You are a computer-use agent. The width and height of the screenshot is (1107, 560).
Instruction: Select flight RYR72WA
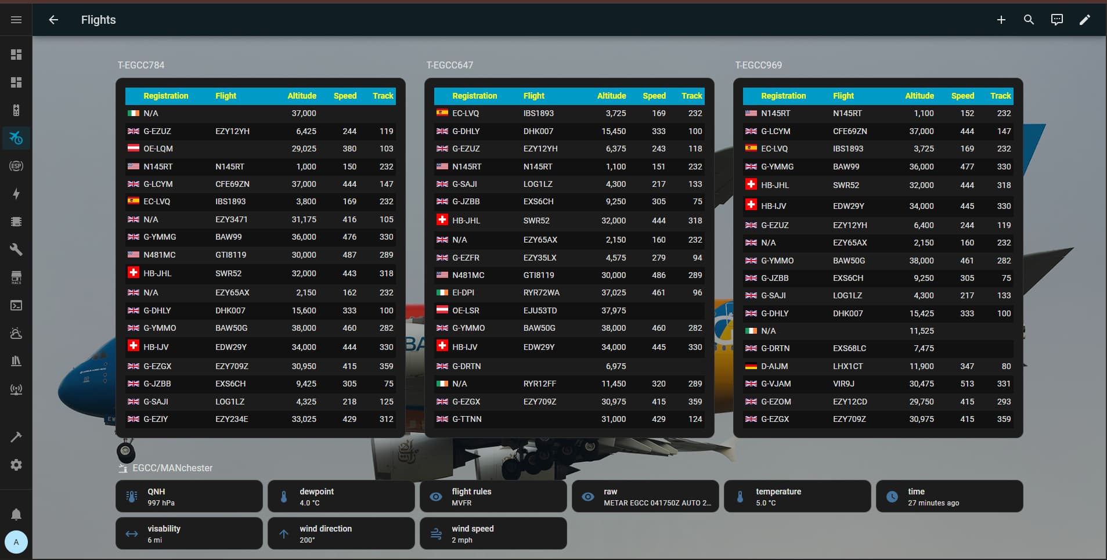542,292
